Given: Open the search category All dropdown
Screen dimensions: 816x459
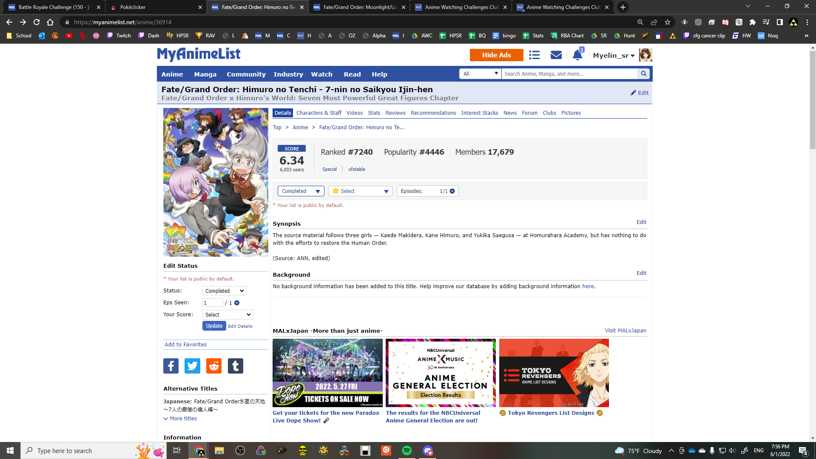Looking at the screenshot, I should (481, 74).
